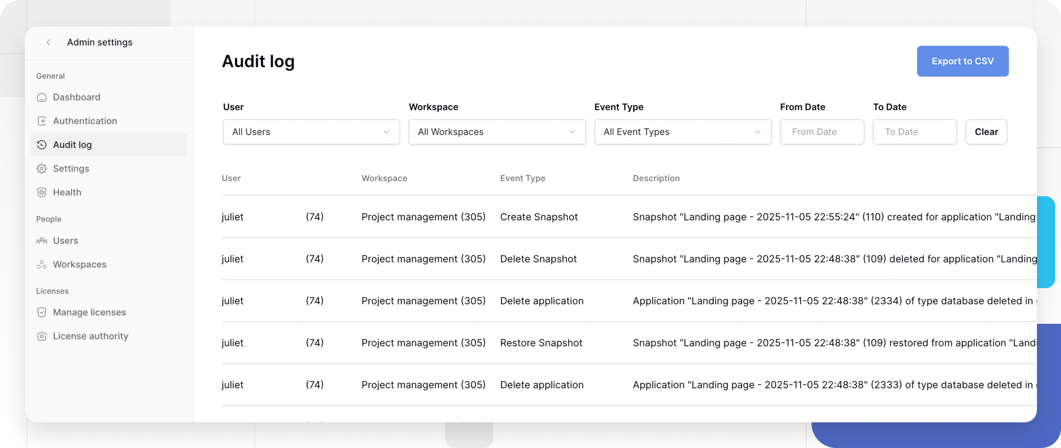Open the All Event Types dropdown
Image resolution: width=1061 pixels, height=448 pixels.
point(682,132)
